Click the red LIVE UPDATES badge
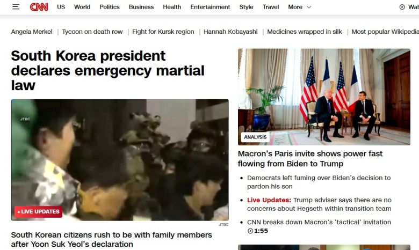This screenshot has height=250, width=419. [x=39, y=211]
